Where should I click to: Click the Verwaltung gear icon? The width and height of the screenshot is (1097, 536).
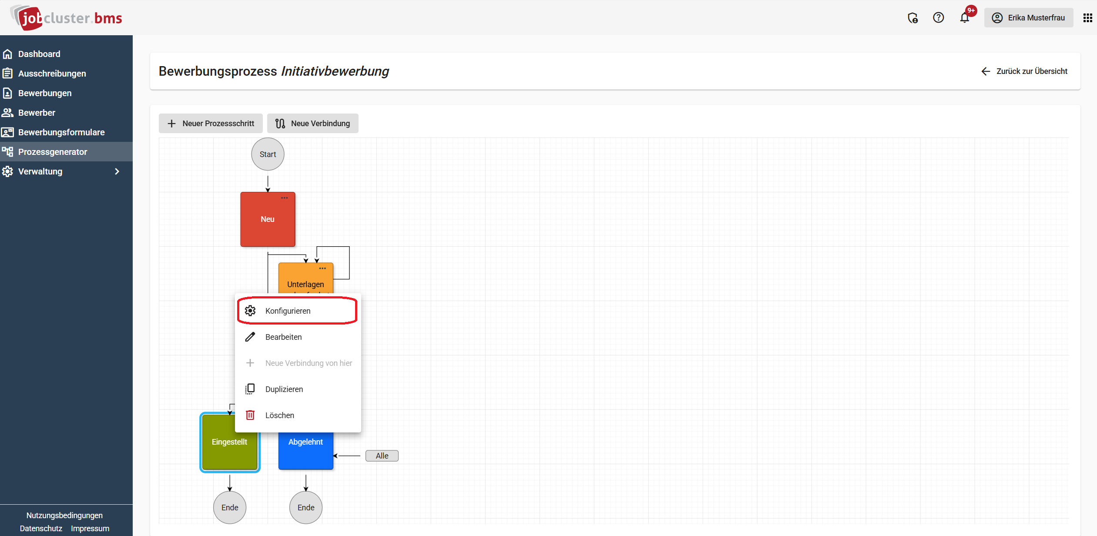click(x=7, y=171)
